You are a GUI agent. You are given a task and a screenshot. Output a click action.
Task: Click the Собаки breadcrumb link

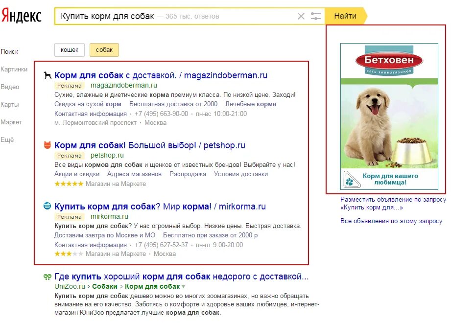coord(105,286)
